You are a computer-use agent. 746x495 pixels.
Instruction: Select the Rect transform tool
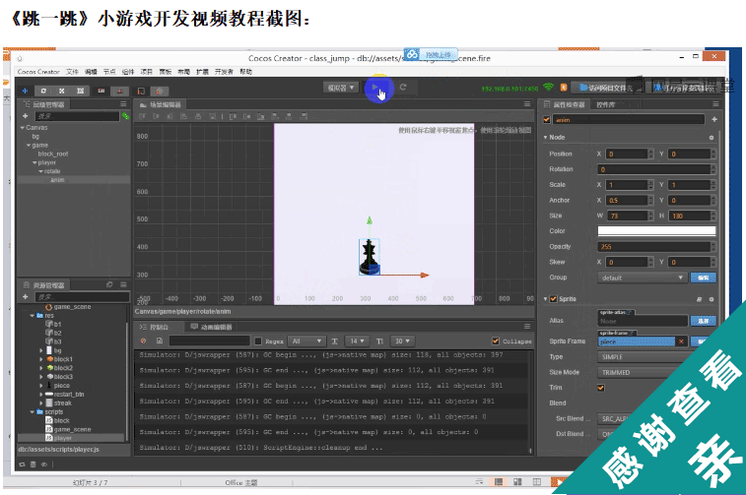pyautogui.click(x=81, y=91)
